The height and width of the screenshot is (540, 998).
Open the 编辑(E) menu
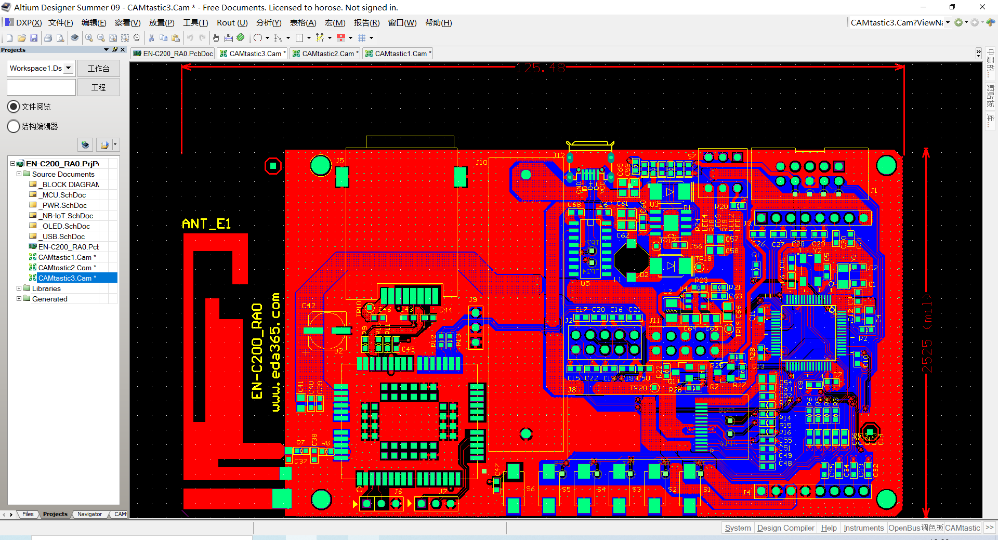click(x=94, y=23)
